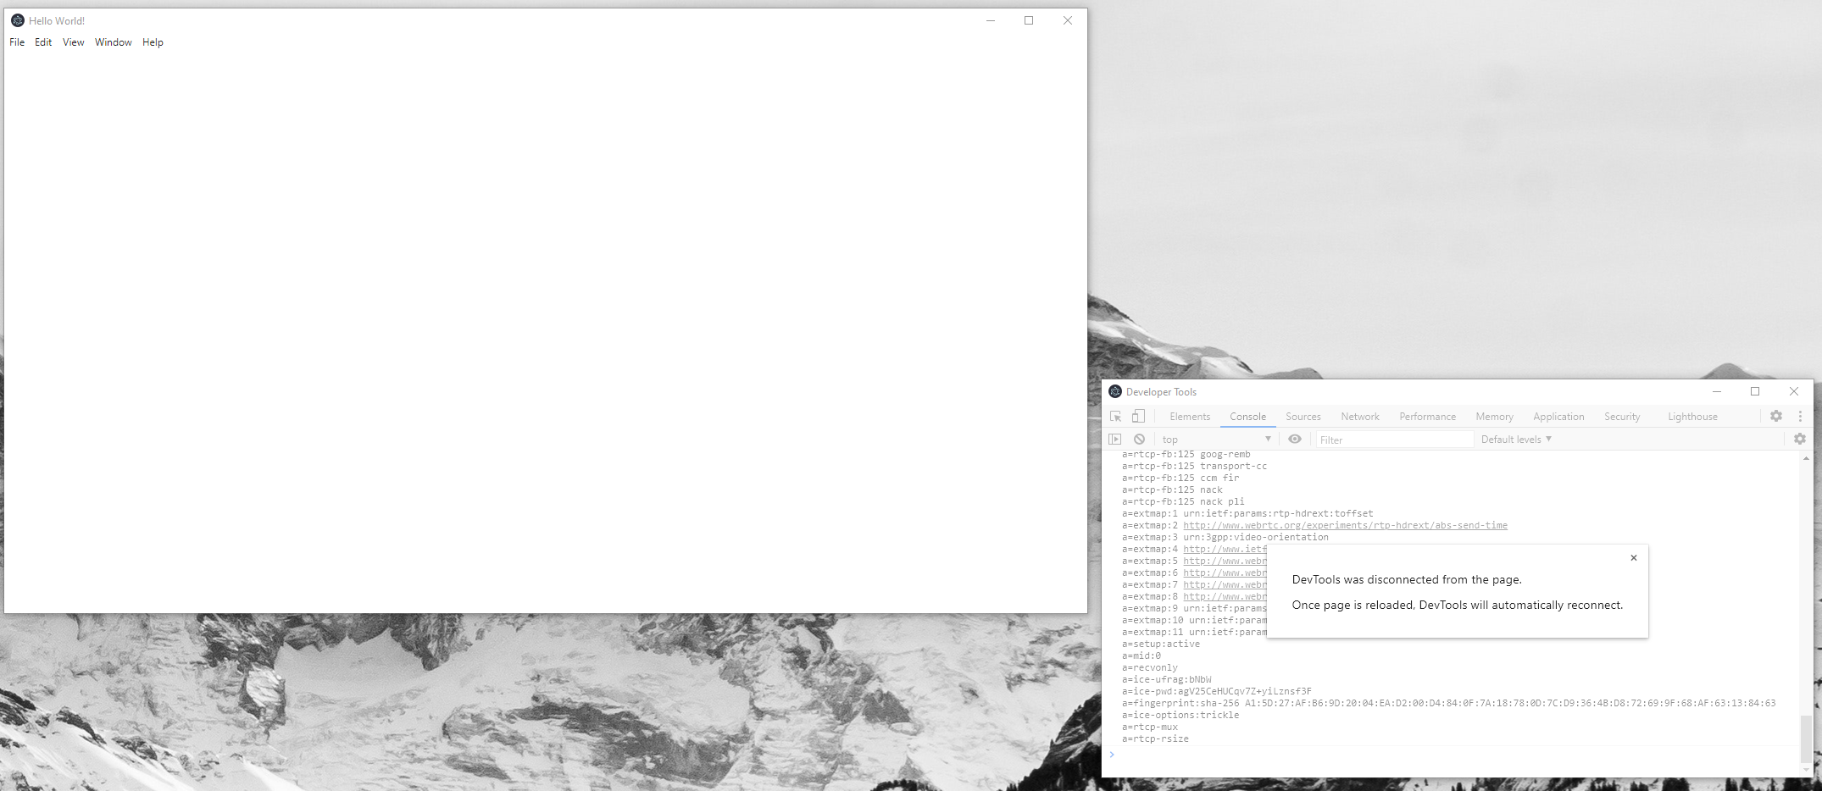Viewport: 1822px width, 791px height.
Task: Expand the JavaScript context dropdown showing top
Action: point(1215,439)
